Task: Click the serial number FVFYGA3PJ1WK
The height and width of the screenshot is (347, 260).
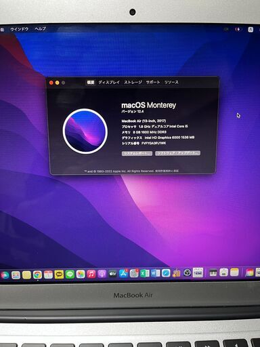Action: [x=154, y=143]
